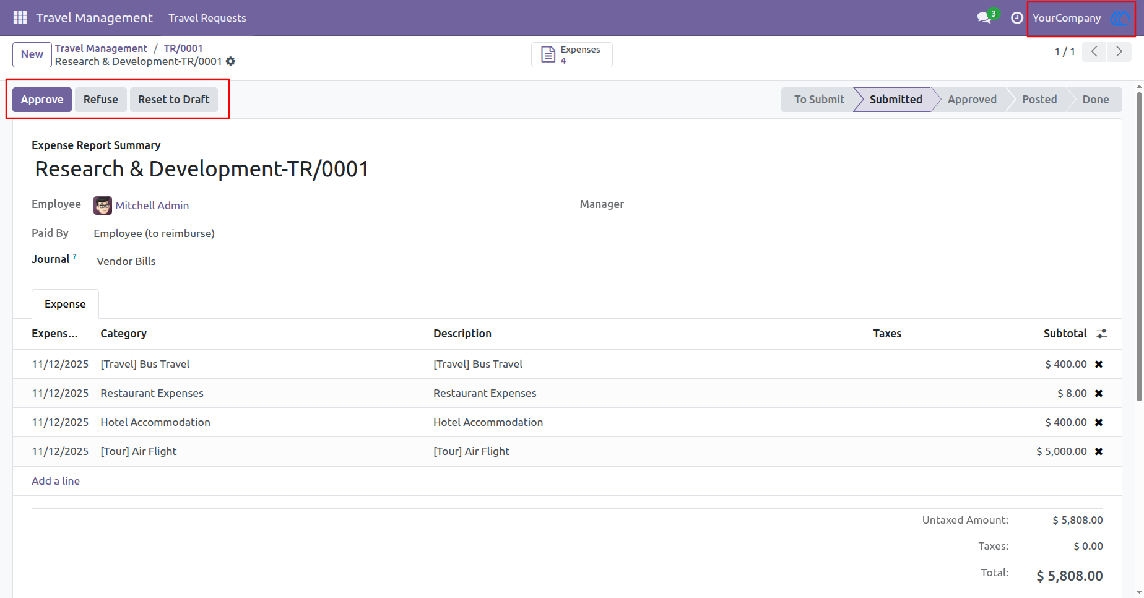Click Mitchell Admin avatar image
1144x598 pixels.
[103, 206]
